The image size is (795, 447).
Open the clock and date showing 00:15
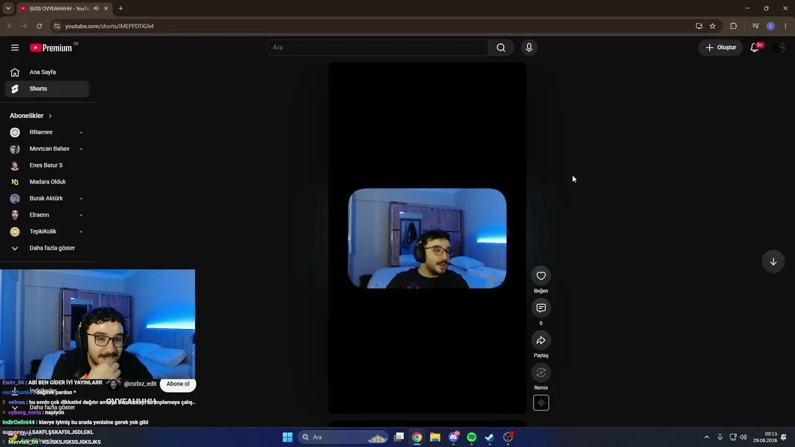[765, 437]
